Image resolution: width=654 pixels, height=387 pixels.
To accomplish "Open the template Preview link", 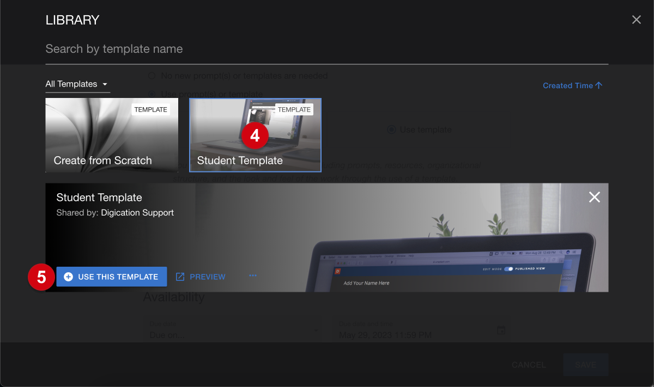I will [x=201, y=277].
